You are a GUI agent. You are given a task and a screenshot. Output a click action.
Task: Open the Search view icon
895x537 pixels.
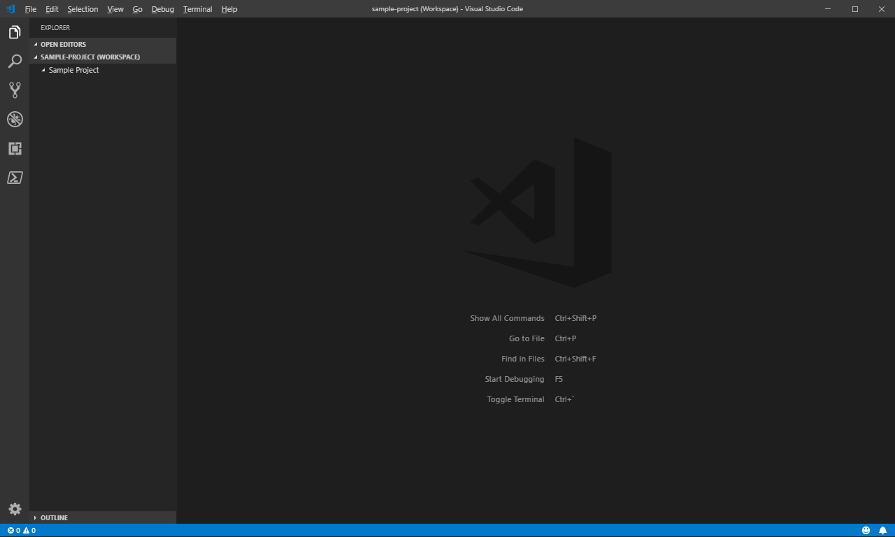tap(15, 62)
